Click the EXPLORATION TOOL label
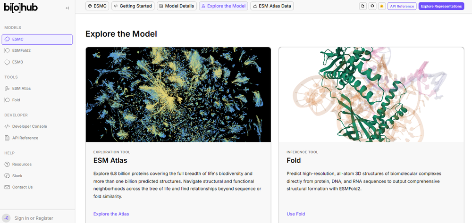 click(x=112, y=152)
